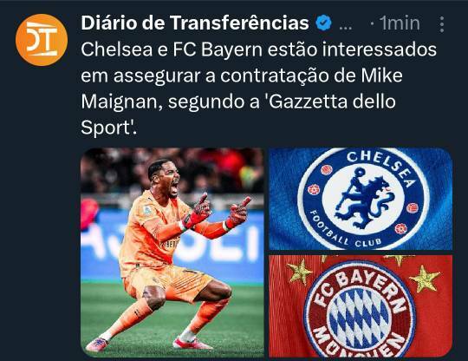
Task: Click the Diário de Transferências account name
Action: pyautogui.click(x=195, y=23)
